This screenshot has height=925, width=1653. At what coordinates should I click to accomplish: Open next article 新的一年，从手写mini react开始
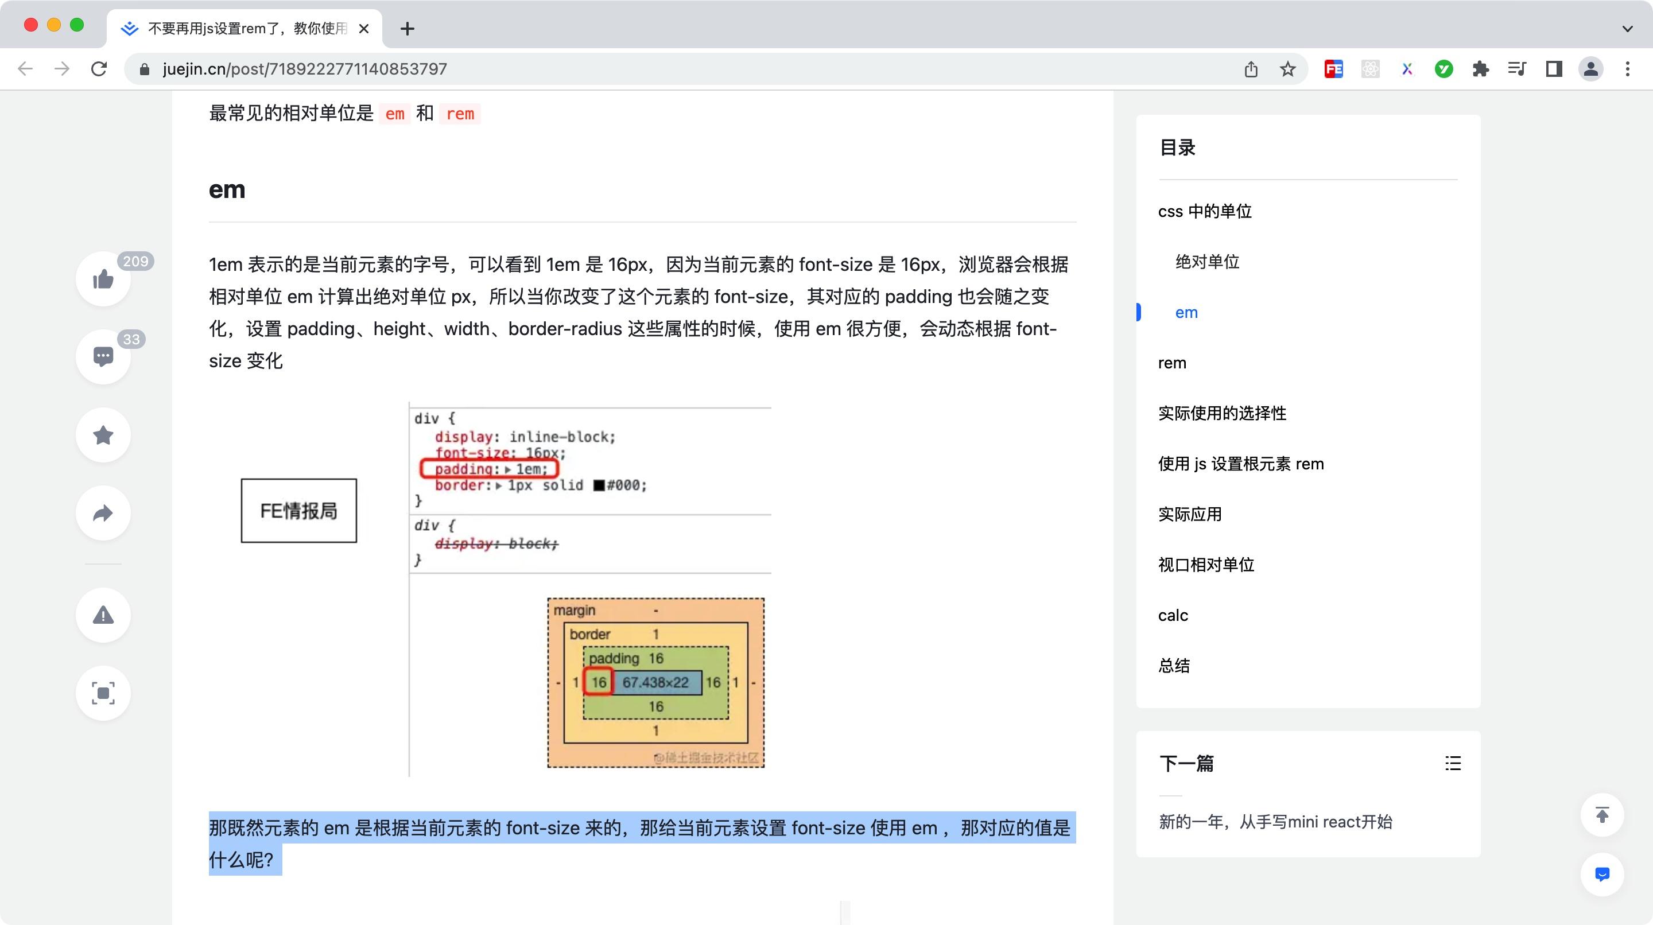pyautogui.click(x=1275, y=822)
